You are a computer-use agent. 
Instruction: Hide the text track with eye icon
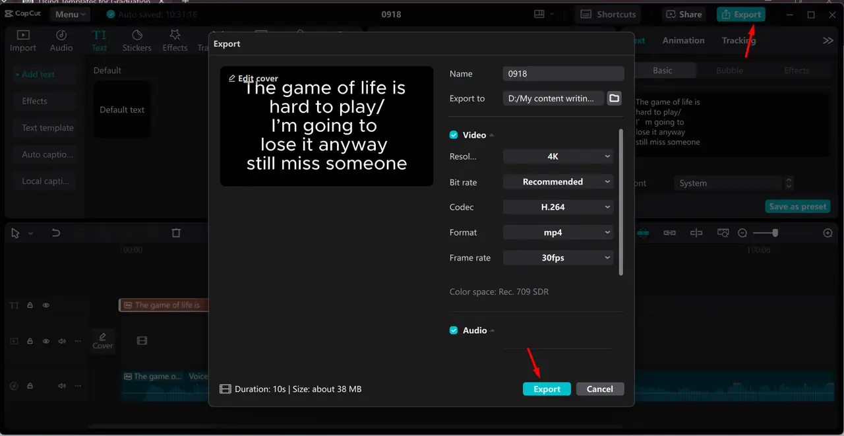coord(46,305)
